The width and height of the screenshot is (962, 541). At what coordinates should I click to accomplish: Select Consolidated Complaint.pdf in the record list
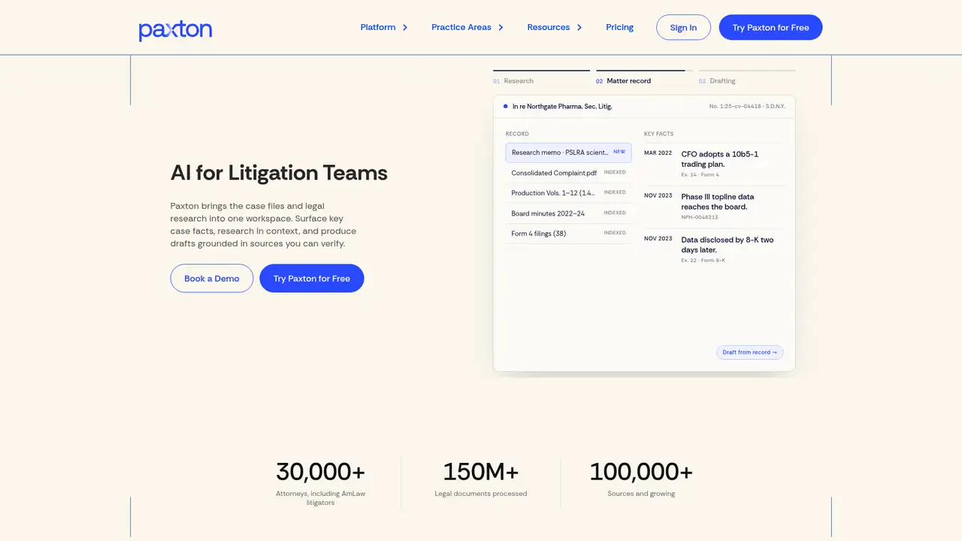568,173
